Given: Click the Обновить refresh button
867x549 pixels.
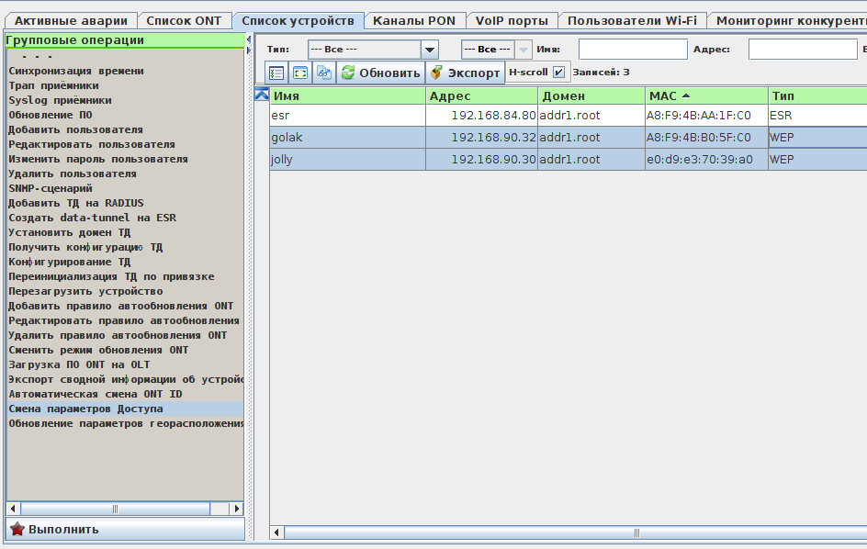Looking at the screenshot, I should click(x=380, y=73).
